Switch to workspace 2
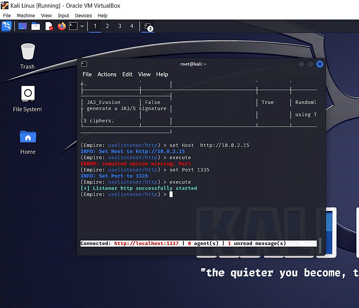This screenshot has height=308, width=359. tap(107, 26)
